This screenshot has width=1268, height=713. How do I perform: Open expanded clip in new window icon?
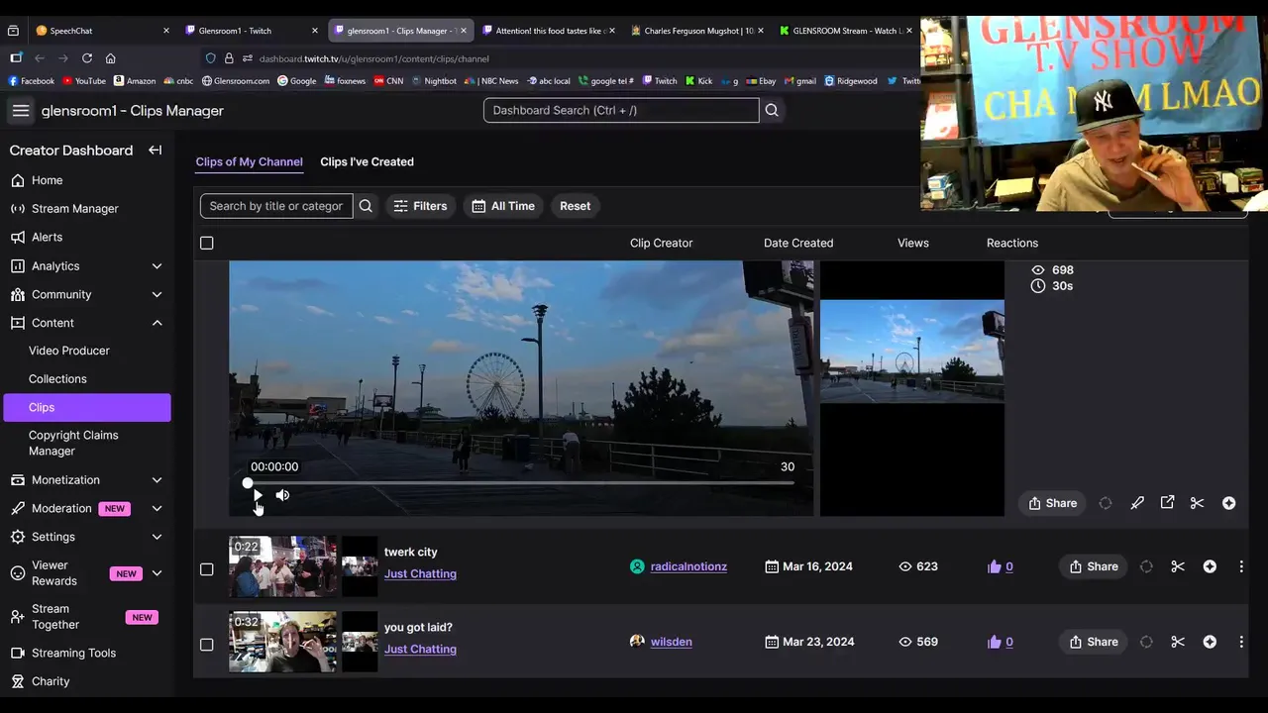(1167, 503)
